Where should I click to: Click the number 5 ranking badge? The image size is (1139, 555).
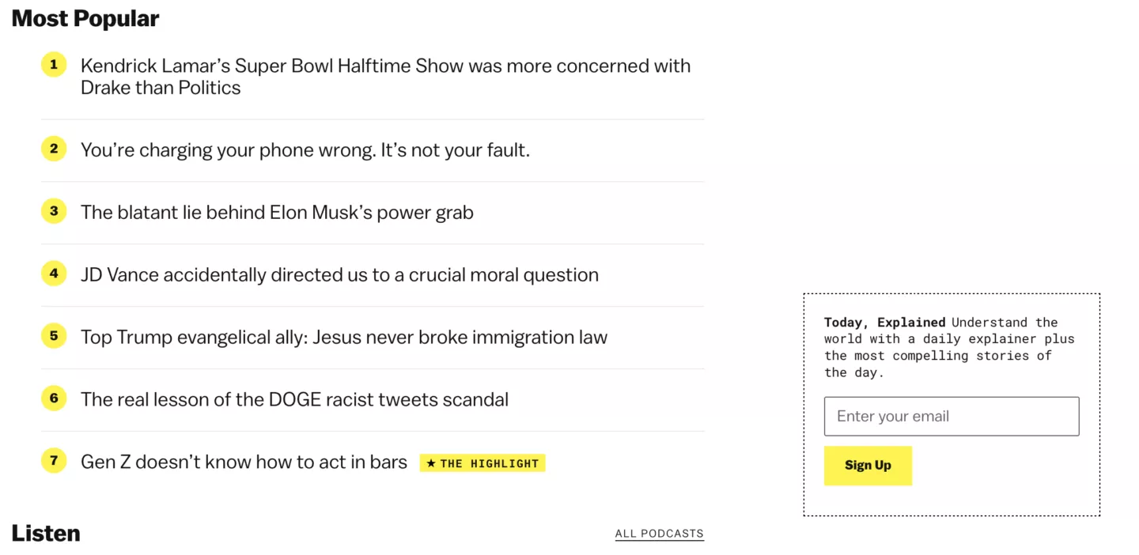click(x=54, y=336)
